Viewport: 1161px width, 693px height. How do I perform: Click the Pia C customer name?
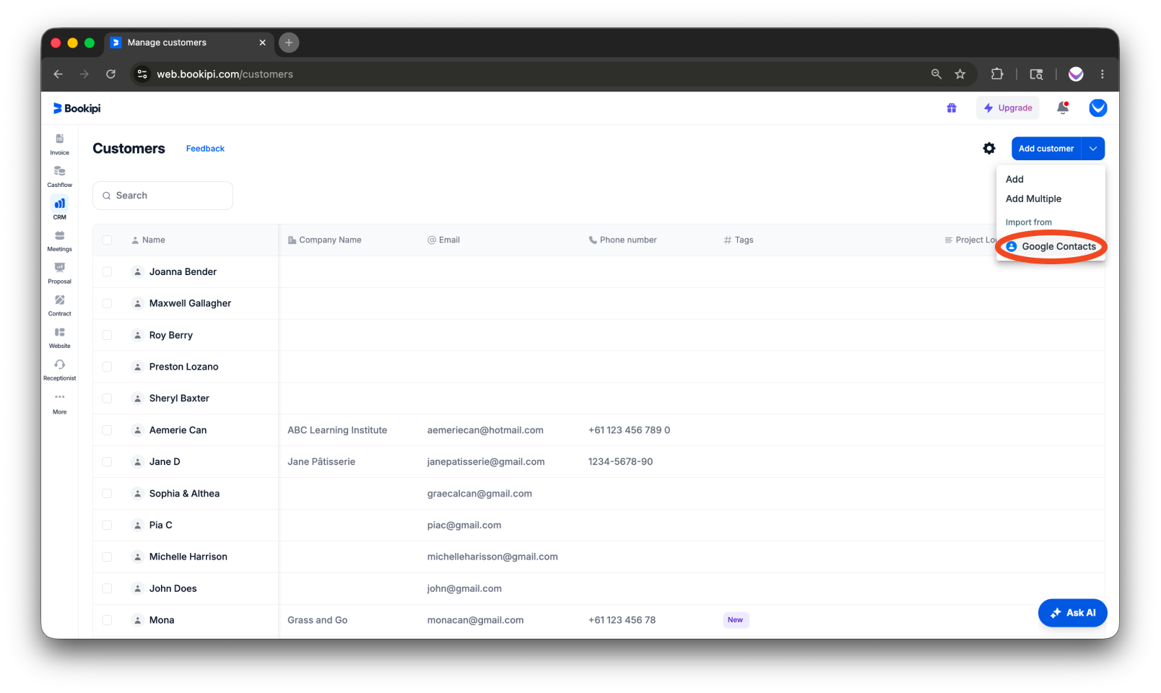160,526
